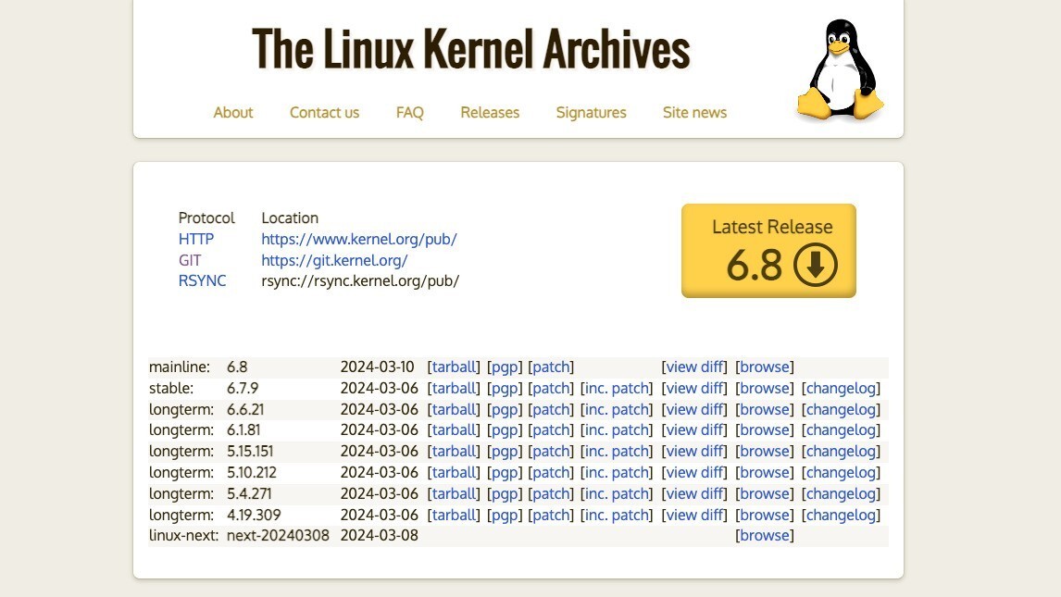Open the Contact us page
This screenshot has height=597, width=1061.
coord(324,112)
